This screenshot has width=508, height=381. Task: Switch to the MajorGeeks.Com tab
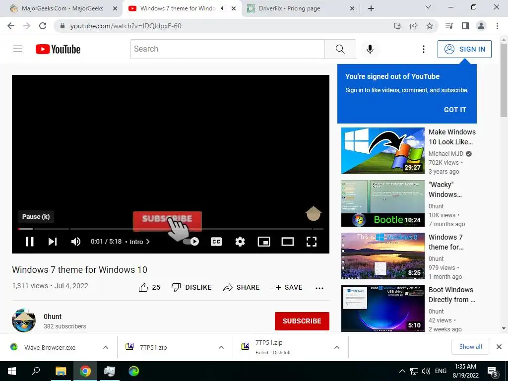tap(63, 8)
